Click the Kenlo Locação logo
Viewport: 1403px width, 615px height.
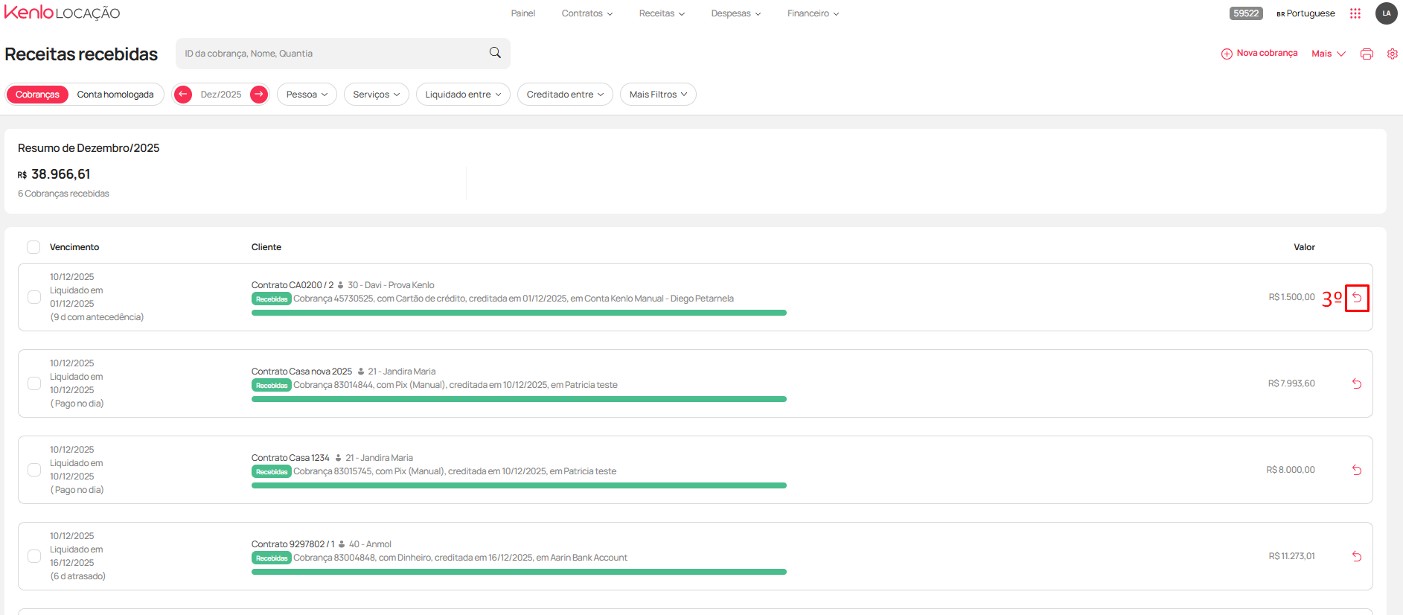click(x=62, y=13)
